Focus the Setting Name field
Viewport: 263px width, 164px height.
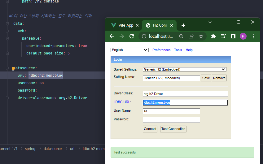click(171, 78)
